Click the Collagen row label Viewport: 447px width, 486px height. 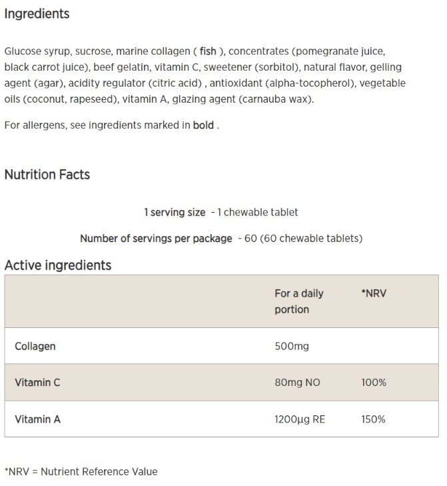click(x=35, y=346)
